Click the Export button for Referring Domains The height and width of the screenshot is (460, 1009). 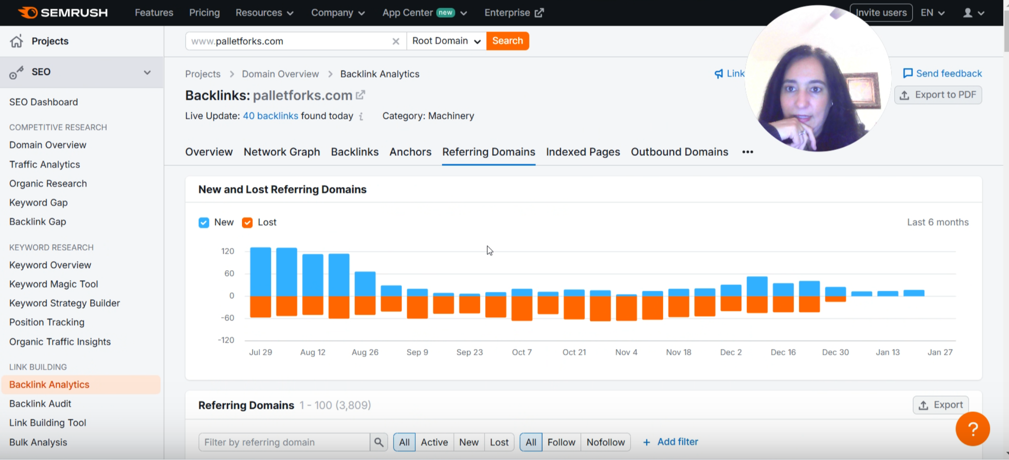[941, 405]
